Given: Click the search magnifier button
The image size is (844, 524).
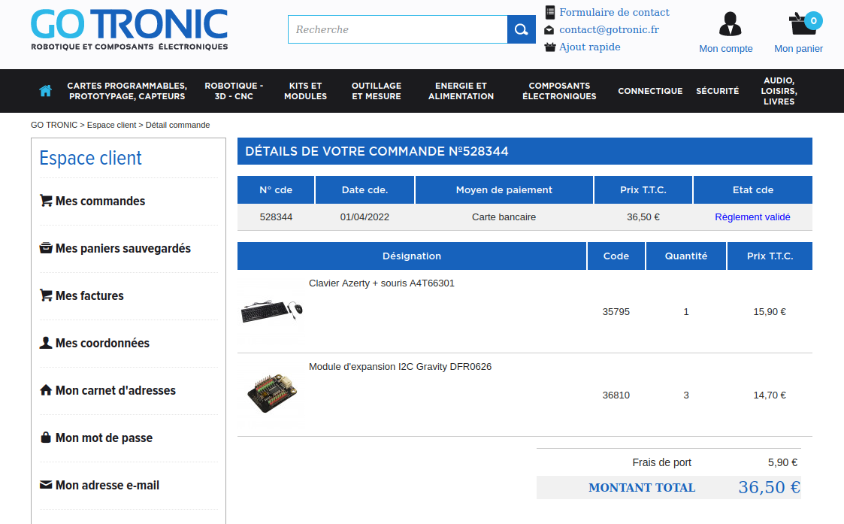Looking at the screenshot, I should [x=521, y=29].
